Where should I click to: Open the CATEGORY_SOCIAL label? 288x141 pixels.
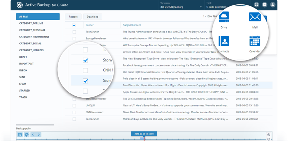(30, 43)
